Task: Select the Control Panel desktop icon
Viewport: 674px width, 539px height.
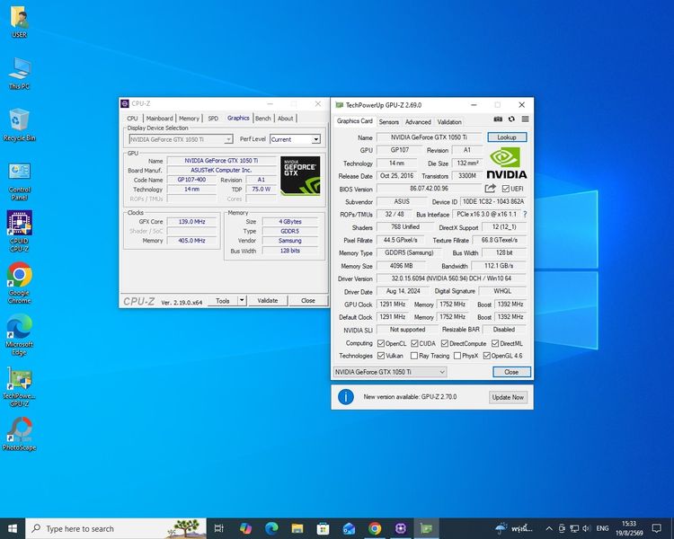Action: (x=19, y=181)
